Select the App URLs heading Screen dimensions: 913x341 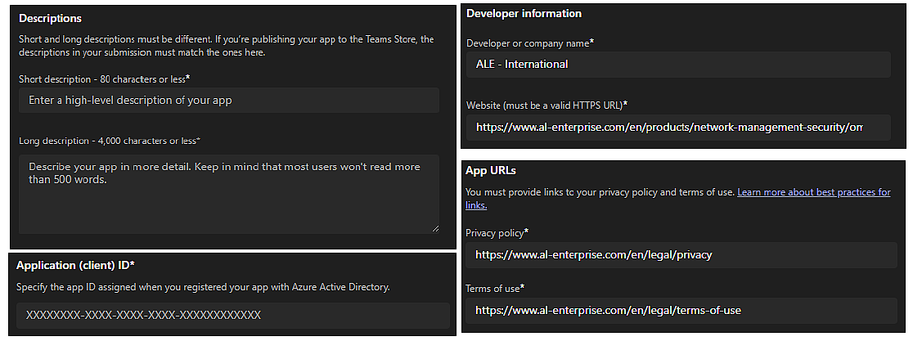point(490,170)
